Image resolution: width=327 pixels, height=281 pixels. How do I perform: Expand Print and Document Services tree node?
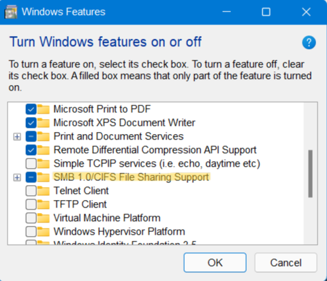click(x=17, y=137)
